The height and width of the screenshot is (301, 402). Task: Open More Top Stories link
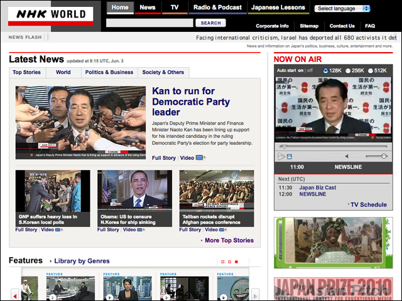tap(229, 240)
